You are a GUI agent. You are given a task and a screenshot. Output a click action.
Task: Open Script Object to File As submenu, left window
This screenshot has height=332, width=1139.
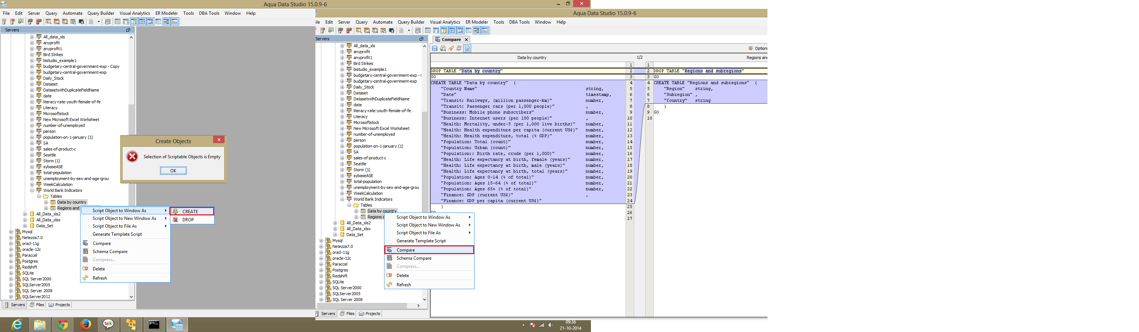(x=125, y=226)
